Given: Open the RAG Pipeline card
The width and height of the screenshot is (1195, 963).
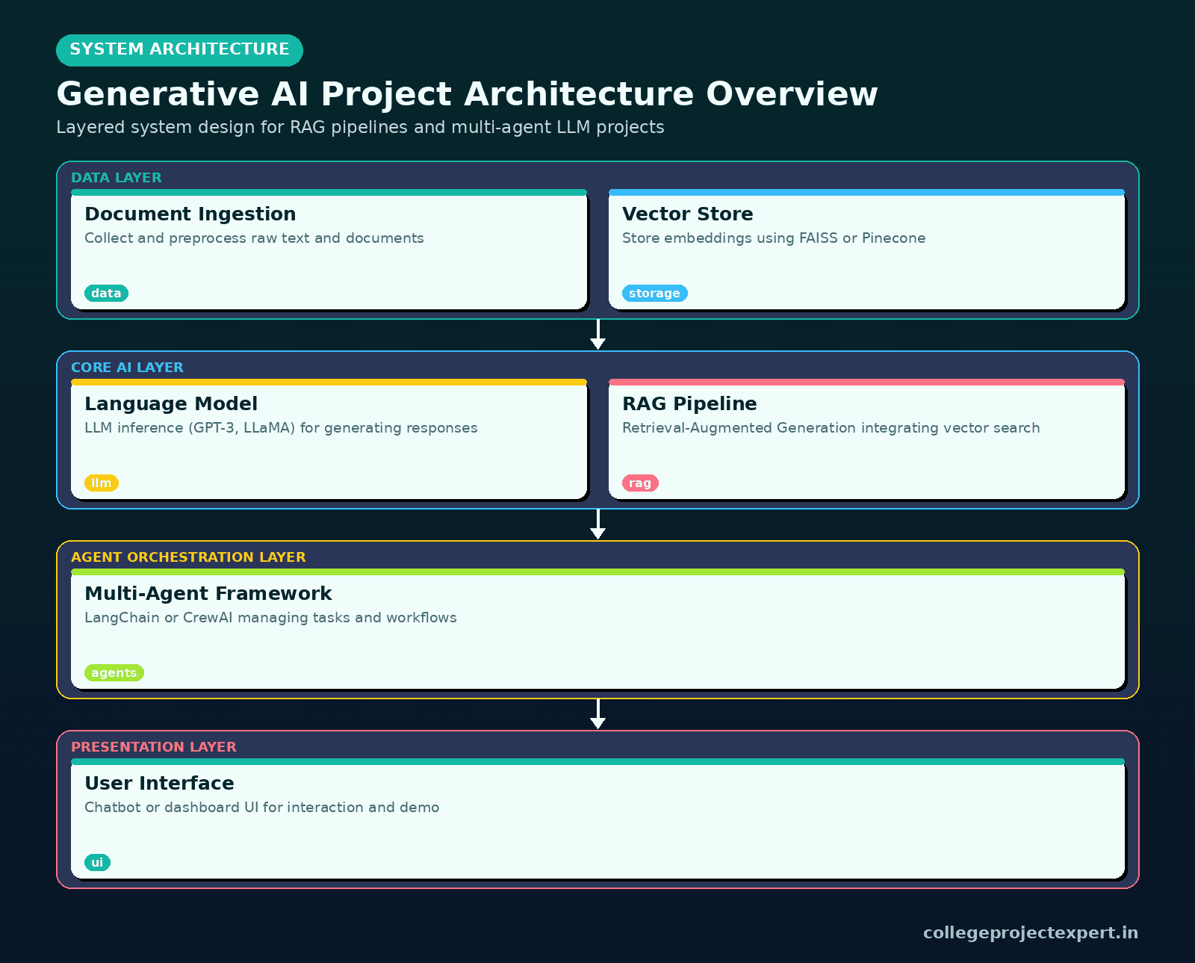Looking at the screenshot, I should coord(866,439).
